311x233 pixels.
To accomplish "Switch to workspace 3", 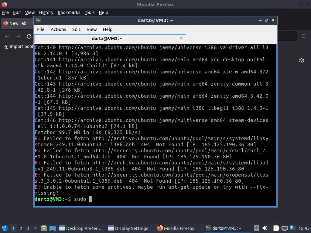I will (x=28, y=228).
